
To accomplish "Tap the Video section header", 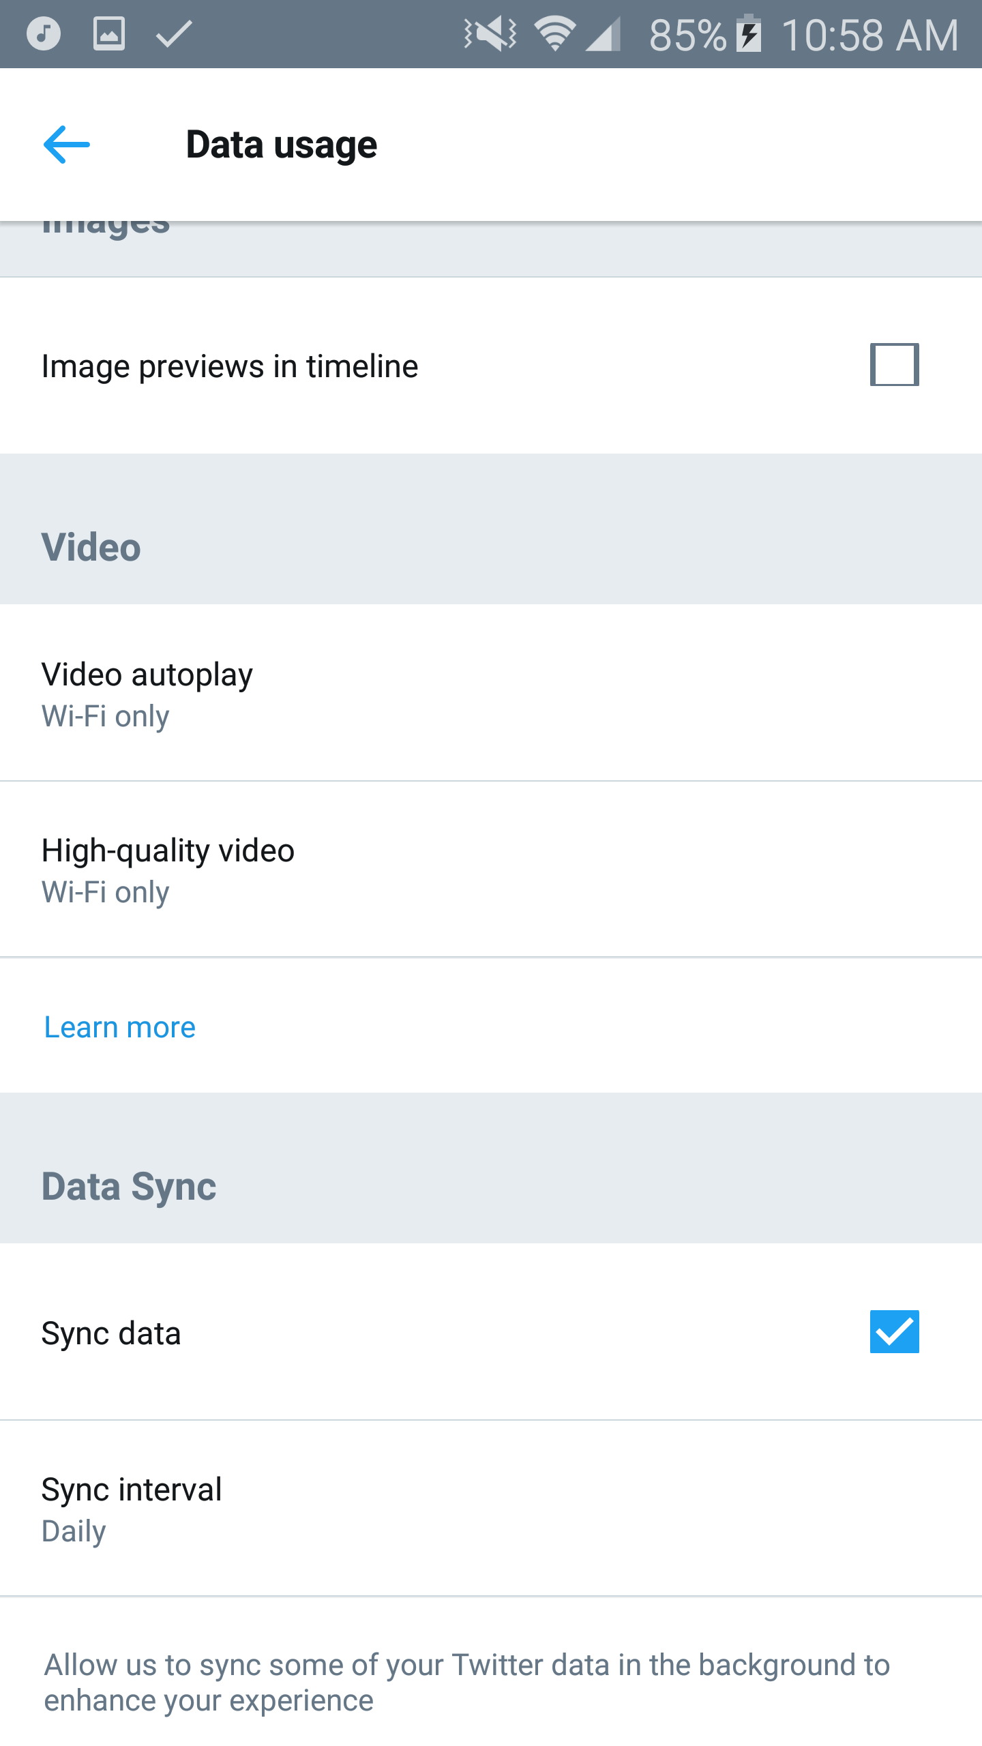I will coord(91,547).
